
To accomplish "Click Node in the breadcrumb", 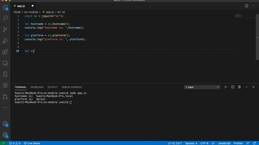I will [17, 12].
